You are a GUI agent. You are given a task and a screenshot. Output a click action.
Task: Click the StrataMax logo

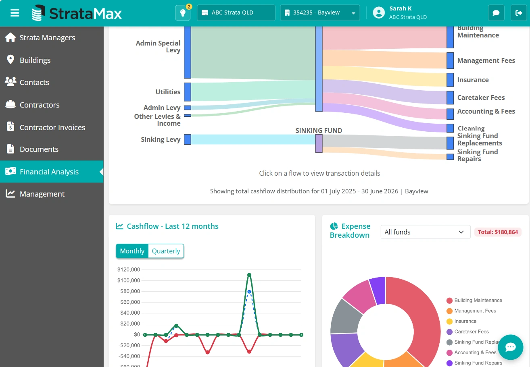[77, 13]
